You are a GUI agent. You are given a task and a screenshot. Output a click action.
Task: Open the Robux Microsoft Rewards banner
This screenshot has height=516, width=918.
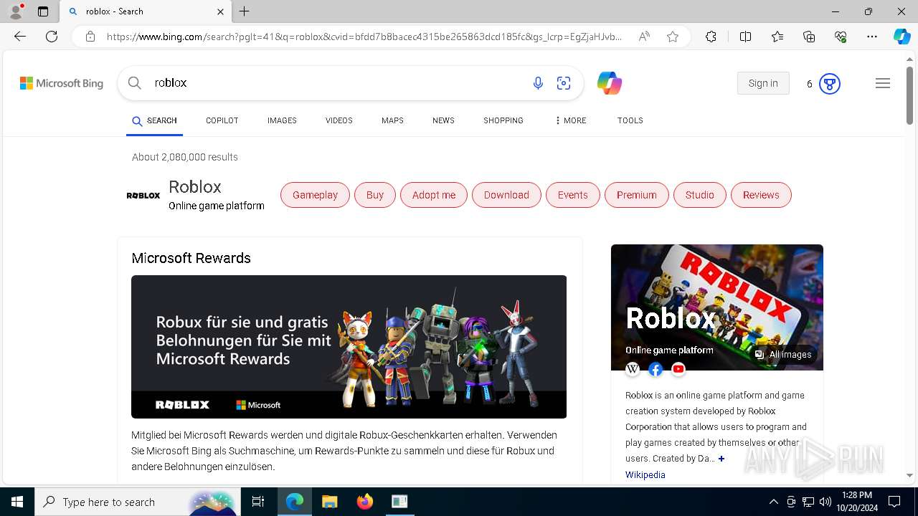pos(349,347)
